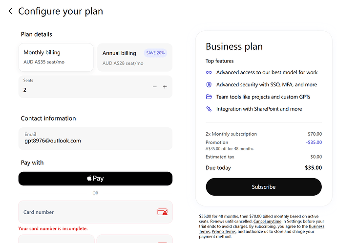Click the Seats number field
The image size is (337, 243).
pyautogui.click(x=95, y=87)
